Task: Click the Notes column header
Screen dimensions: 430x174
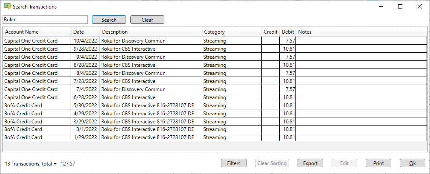Action: pyautogui.click(x=361, y=32)
